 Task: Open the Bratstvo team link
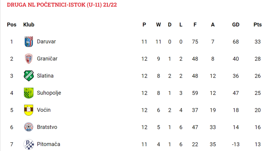(47, 127)
